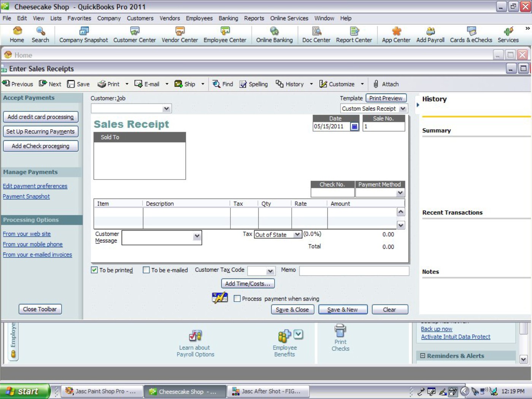The height and width of the screenshot is (399, 532).
Task: Open the Services icon
Action: click(508, 35)
